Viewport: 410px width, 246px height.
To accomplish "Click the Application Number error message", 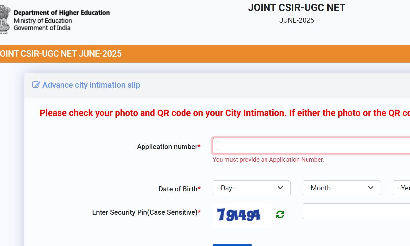I will [x=268, y=160].
